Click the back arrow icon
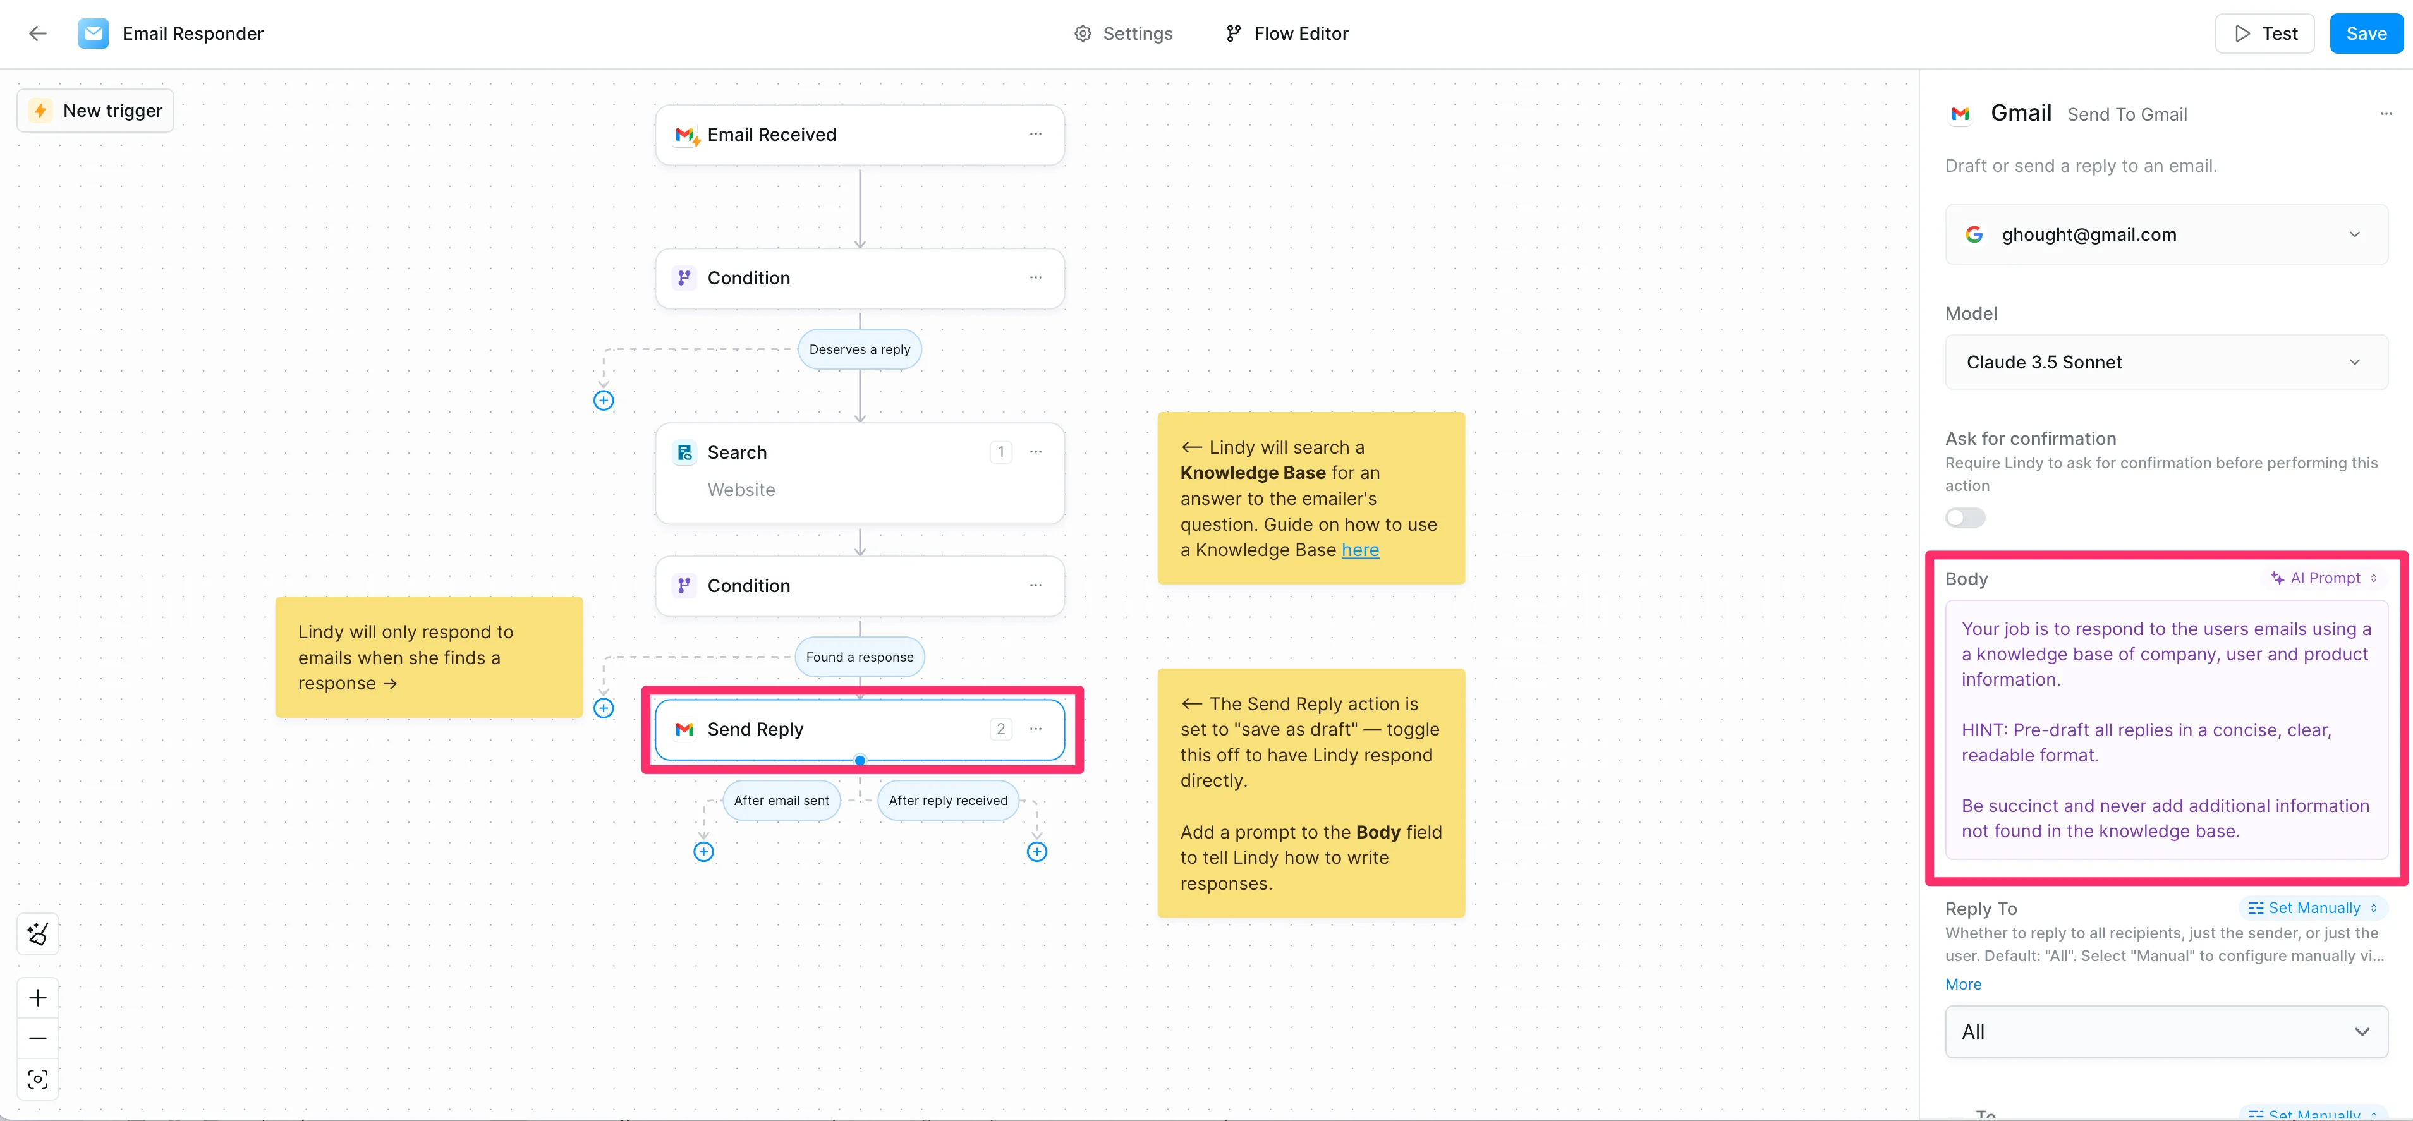 (37, 33)
